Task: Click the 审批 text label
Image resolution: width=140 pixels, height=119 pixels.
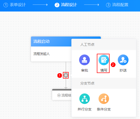Action: point(85,70)
